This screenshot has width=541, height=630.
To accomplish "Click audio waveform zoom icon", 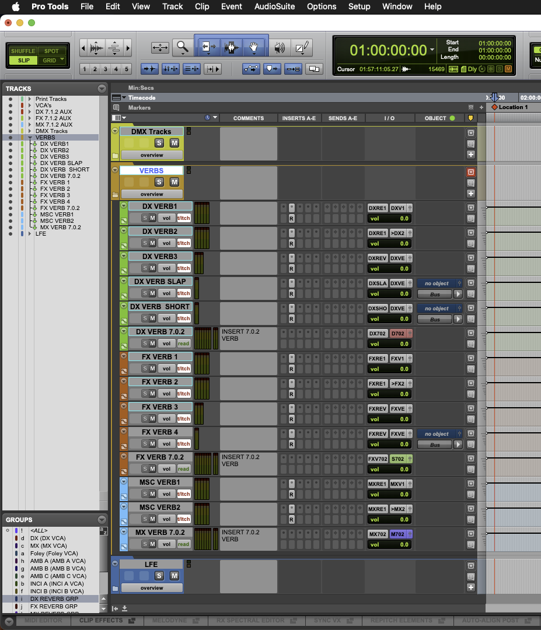I will pos(96,48).
